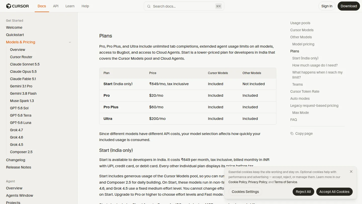Open the Claude Opus 5.5 sidebar page
362x204 pixels.
coord(23,72)
